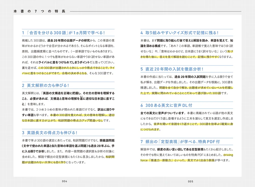Image resolution: width=255 pixels, height=187 pixels.
Task: Click bold text 全ての英文に音声がついています
Action: click(162, 113)
